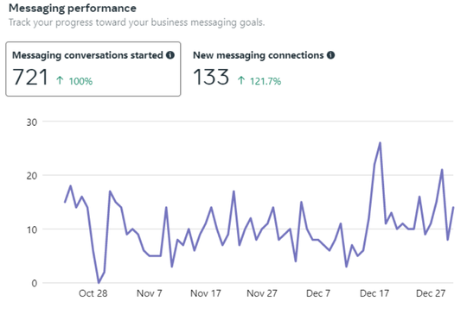467x314 pixels.
Task: Click the 30 y-axis gridline label
Action: coord(32,122)
